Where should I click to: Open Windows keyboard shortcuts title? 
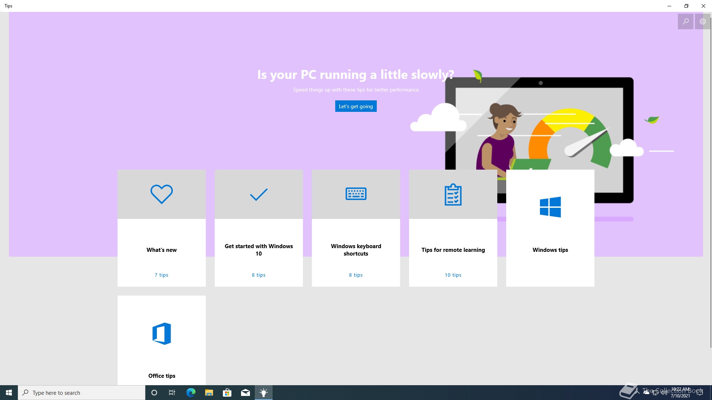(356, 250)
